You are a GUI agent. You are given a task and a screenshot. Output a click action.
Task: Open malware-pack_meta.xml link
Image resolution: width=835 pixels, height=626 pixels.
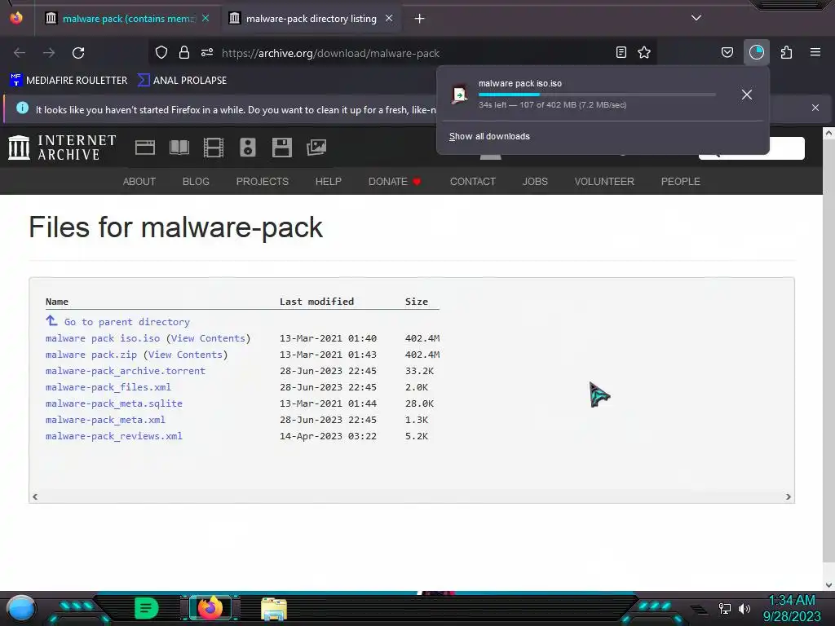tap(105, 420)
